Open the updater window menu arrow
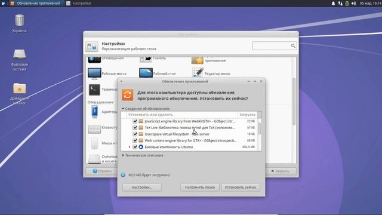382x215 pixels. pos(121,81)
